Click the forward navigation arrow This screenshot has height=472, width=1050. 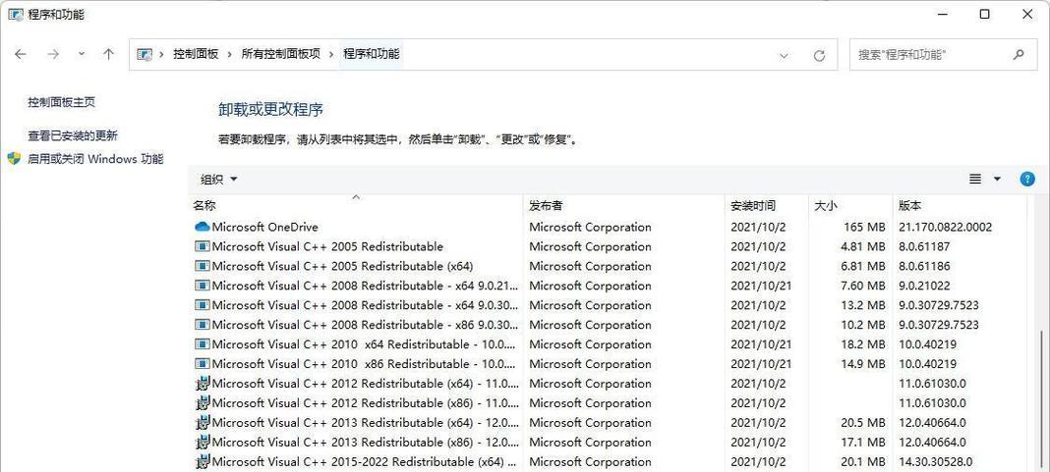point(53,54)
